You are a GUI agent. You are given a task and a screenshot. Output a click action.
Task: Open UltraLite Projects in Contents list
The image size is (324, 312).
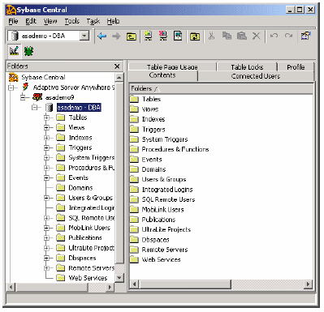pyautogui.click(x=166, y=229)
